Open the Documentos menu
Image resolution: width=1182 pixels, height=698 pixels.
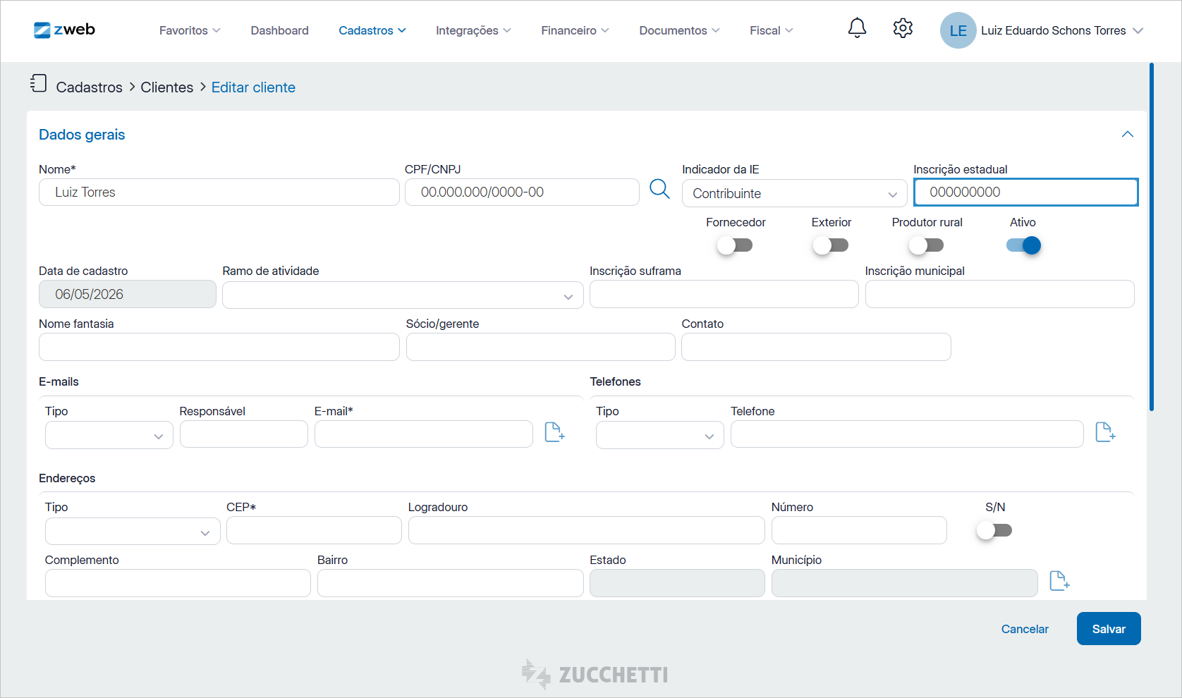679,30
